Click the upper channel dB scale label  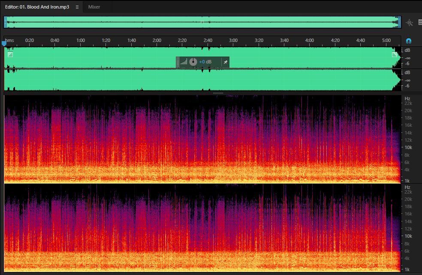pos(407,50)
